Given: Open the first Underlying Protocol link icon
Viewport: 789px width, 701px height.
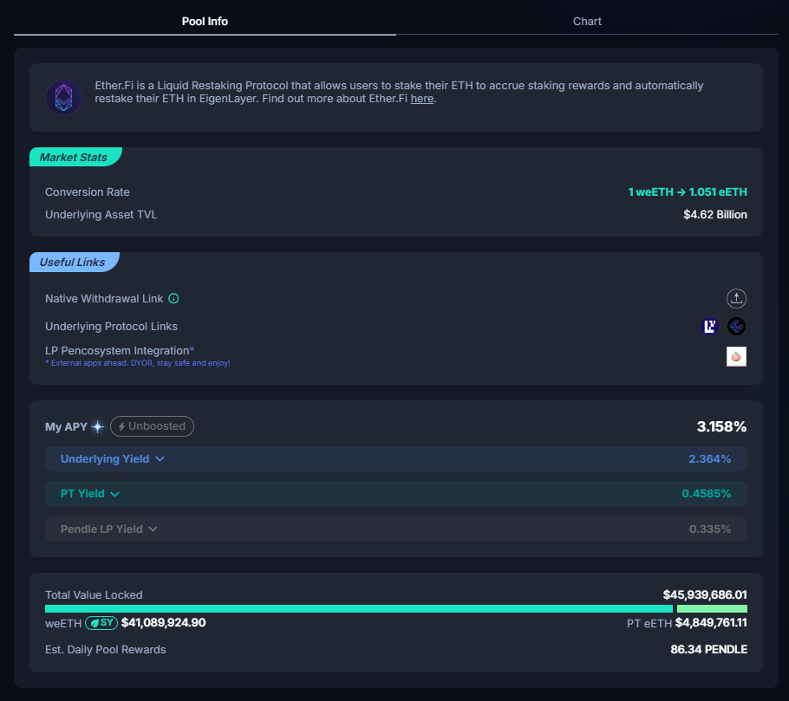Looking at the screenshot, I should click(x=709, y=327).
